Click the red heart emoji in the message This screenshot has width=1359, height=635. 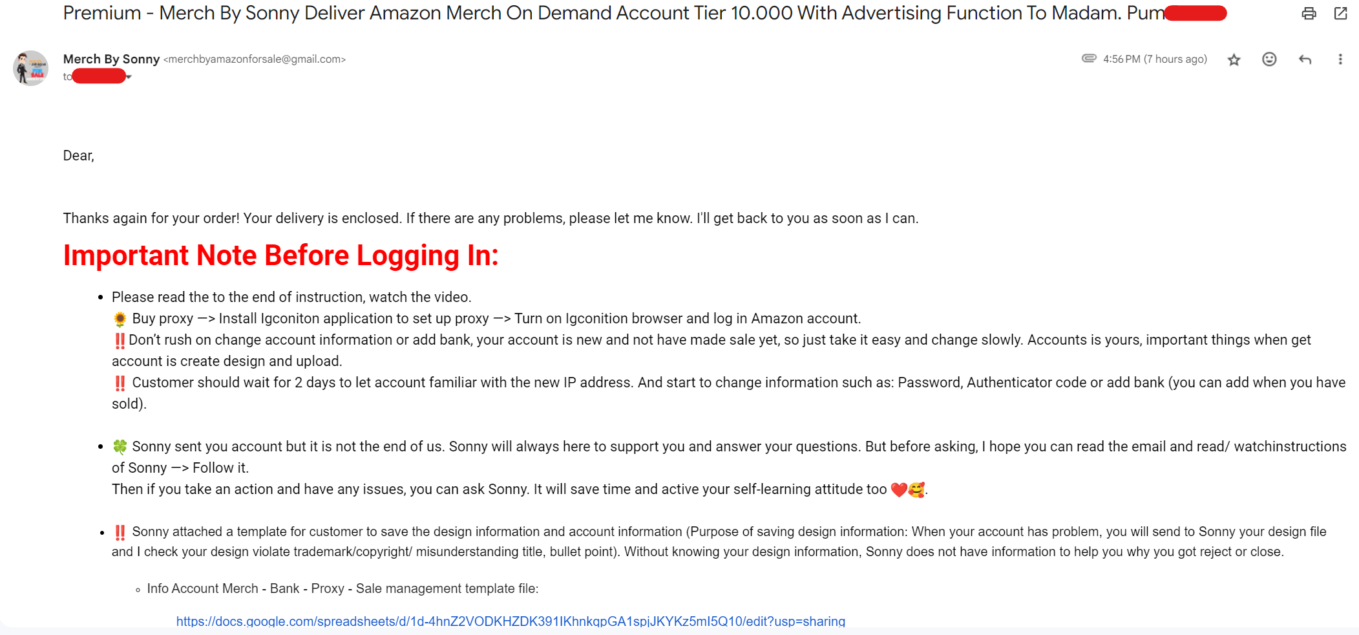(x=898, y=490)
